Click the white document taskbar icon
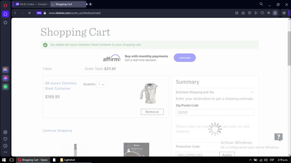The image size is (291, 163). click(x=54, y=160)
